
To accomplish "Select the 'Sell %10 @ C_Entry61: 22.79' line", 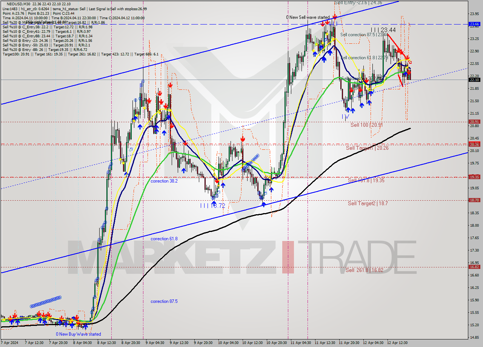I will coord(46,31).
